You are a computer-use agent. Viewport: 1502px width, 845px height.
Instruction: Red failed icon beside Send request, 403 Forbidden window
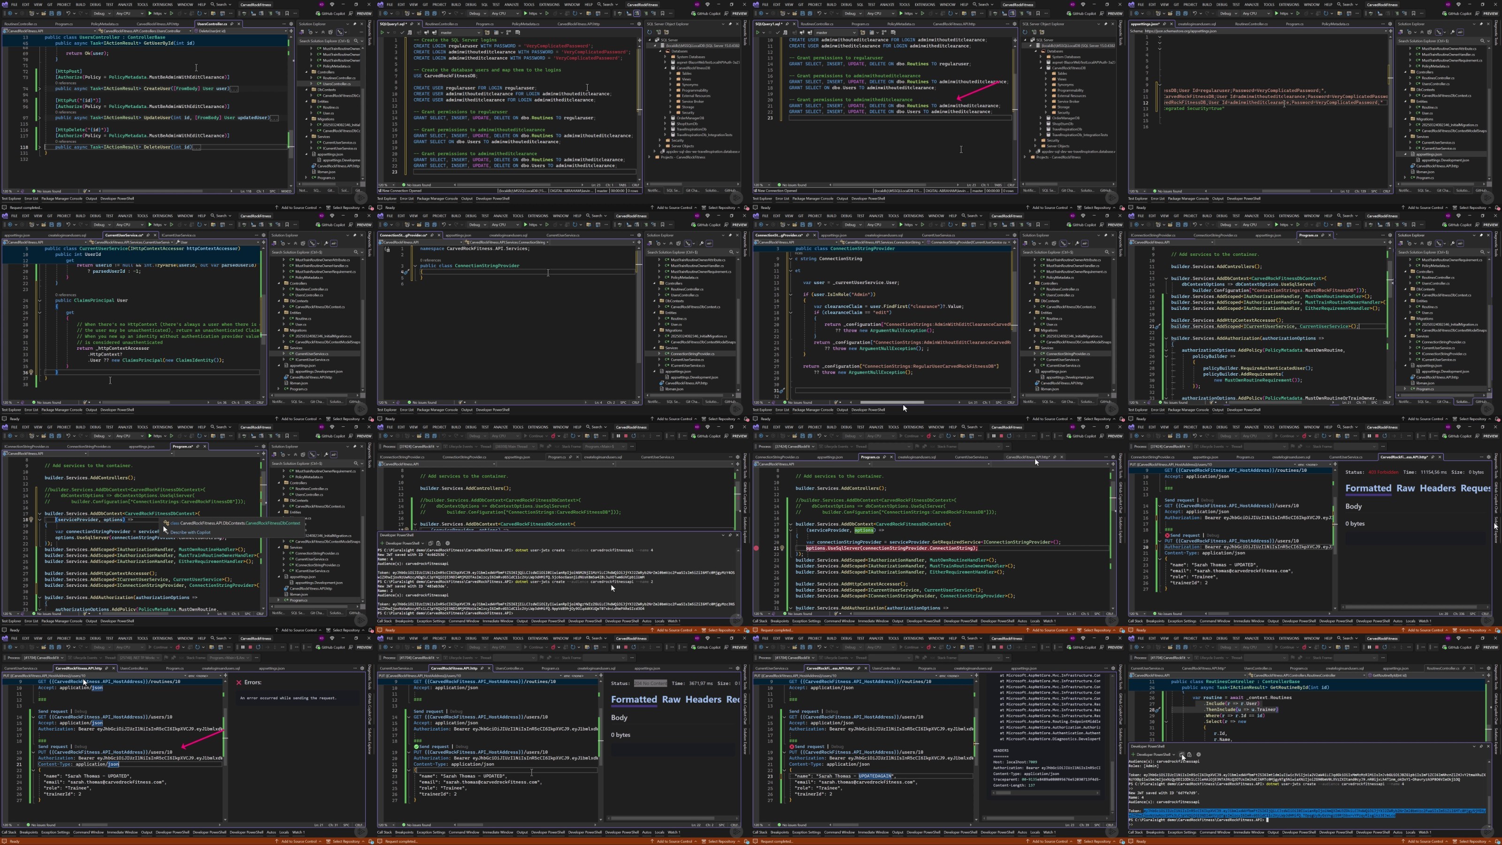pos(1167,535)
